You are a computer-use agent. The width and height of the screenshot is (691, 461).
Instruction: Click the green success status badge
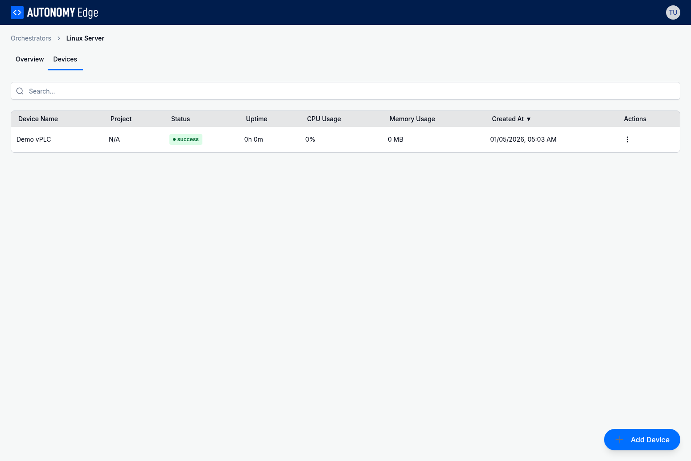pyautogui.click(x=186, y=139)
